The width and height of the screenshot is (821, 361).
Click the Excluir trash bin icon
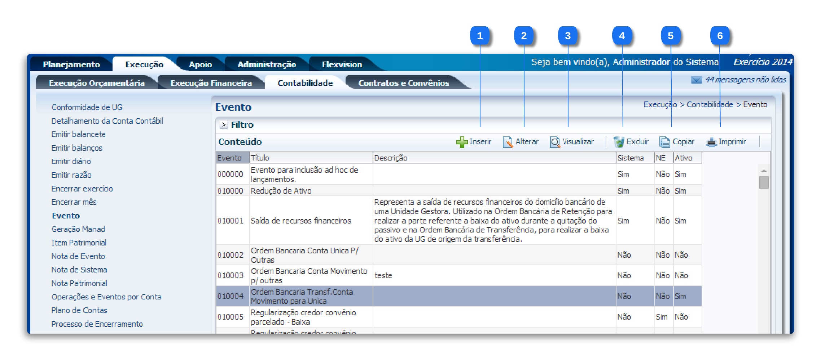click(x=619, y=142)
